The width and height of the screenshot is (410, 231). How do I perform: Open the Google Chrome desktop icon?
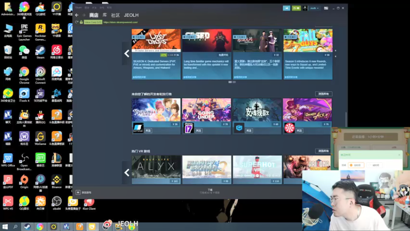(24, 75)
